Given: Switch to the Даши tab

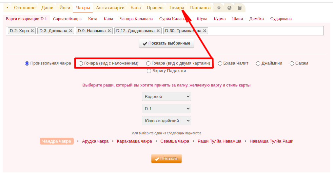Looking at the screenshot, I should pyautogui.click(x=47, y=8).
